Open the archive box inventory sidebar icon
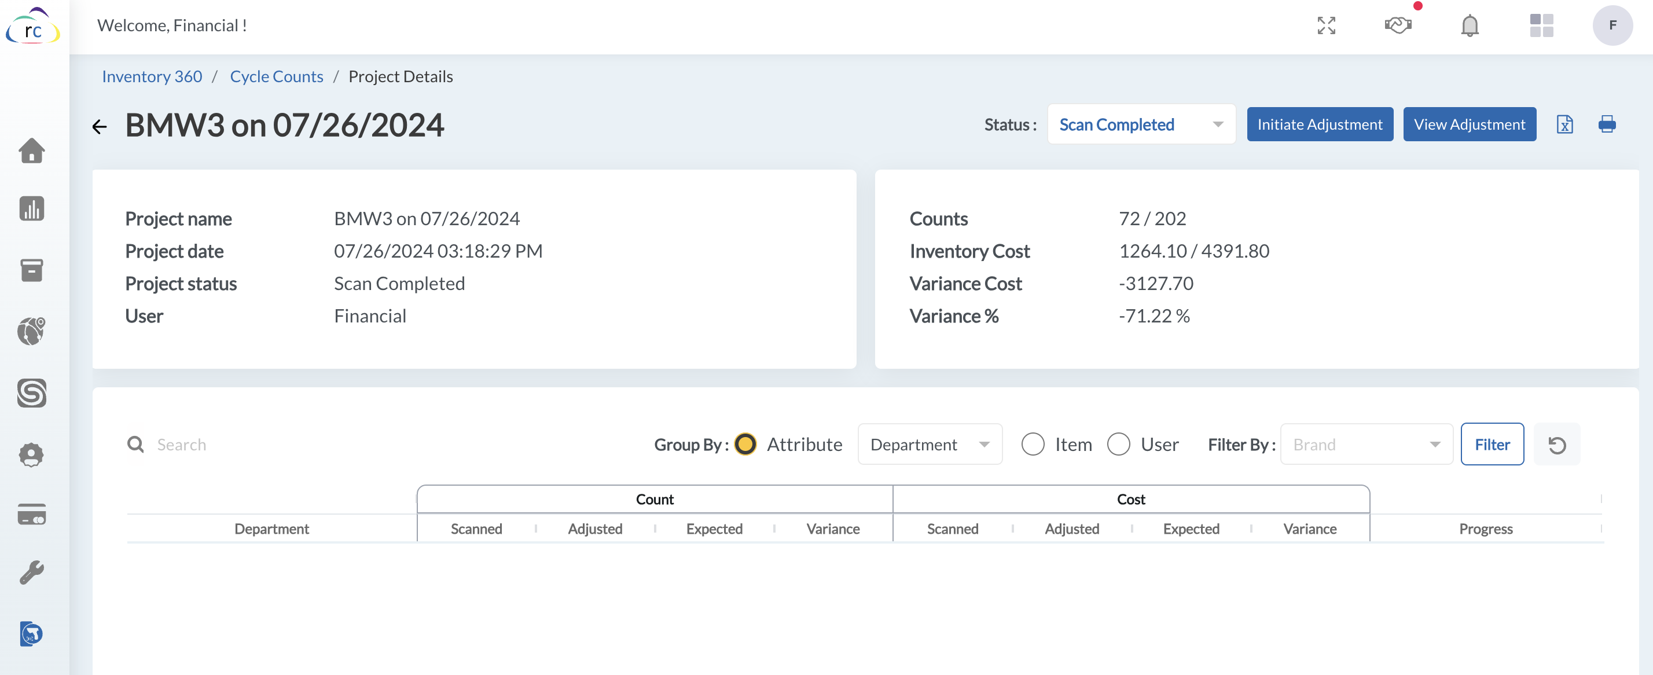1653x675 pixels. pyautogui.click(x=31, y=270)
